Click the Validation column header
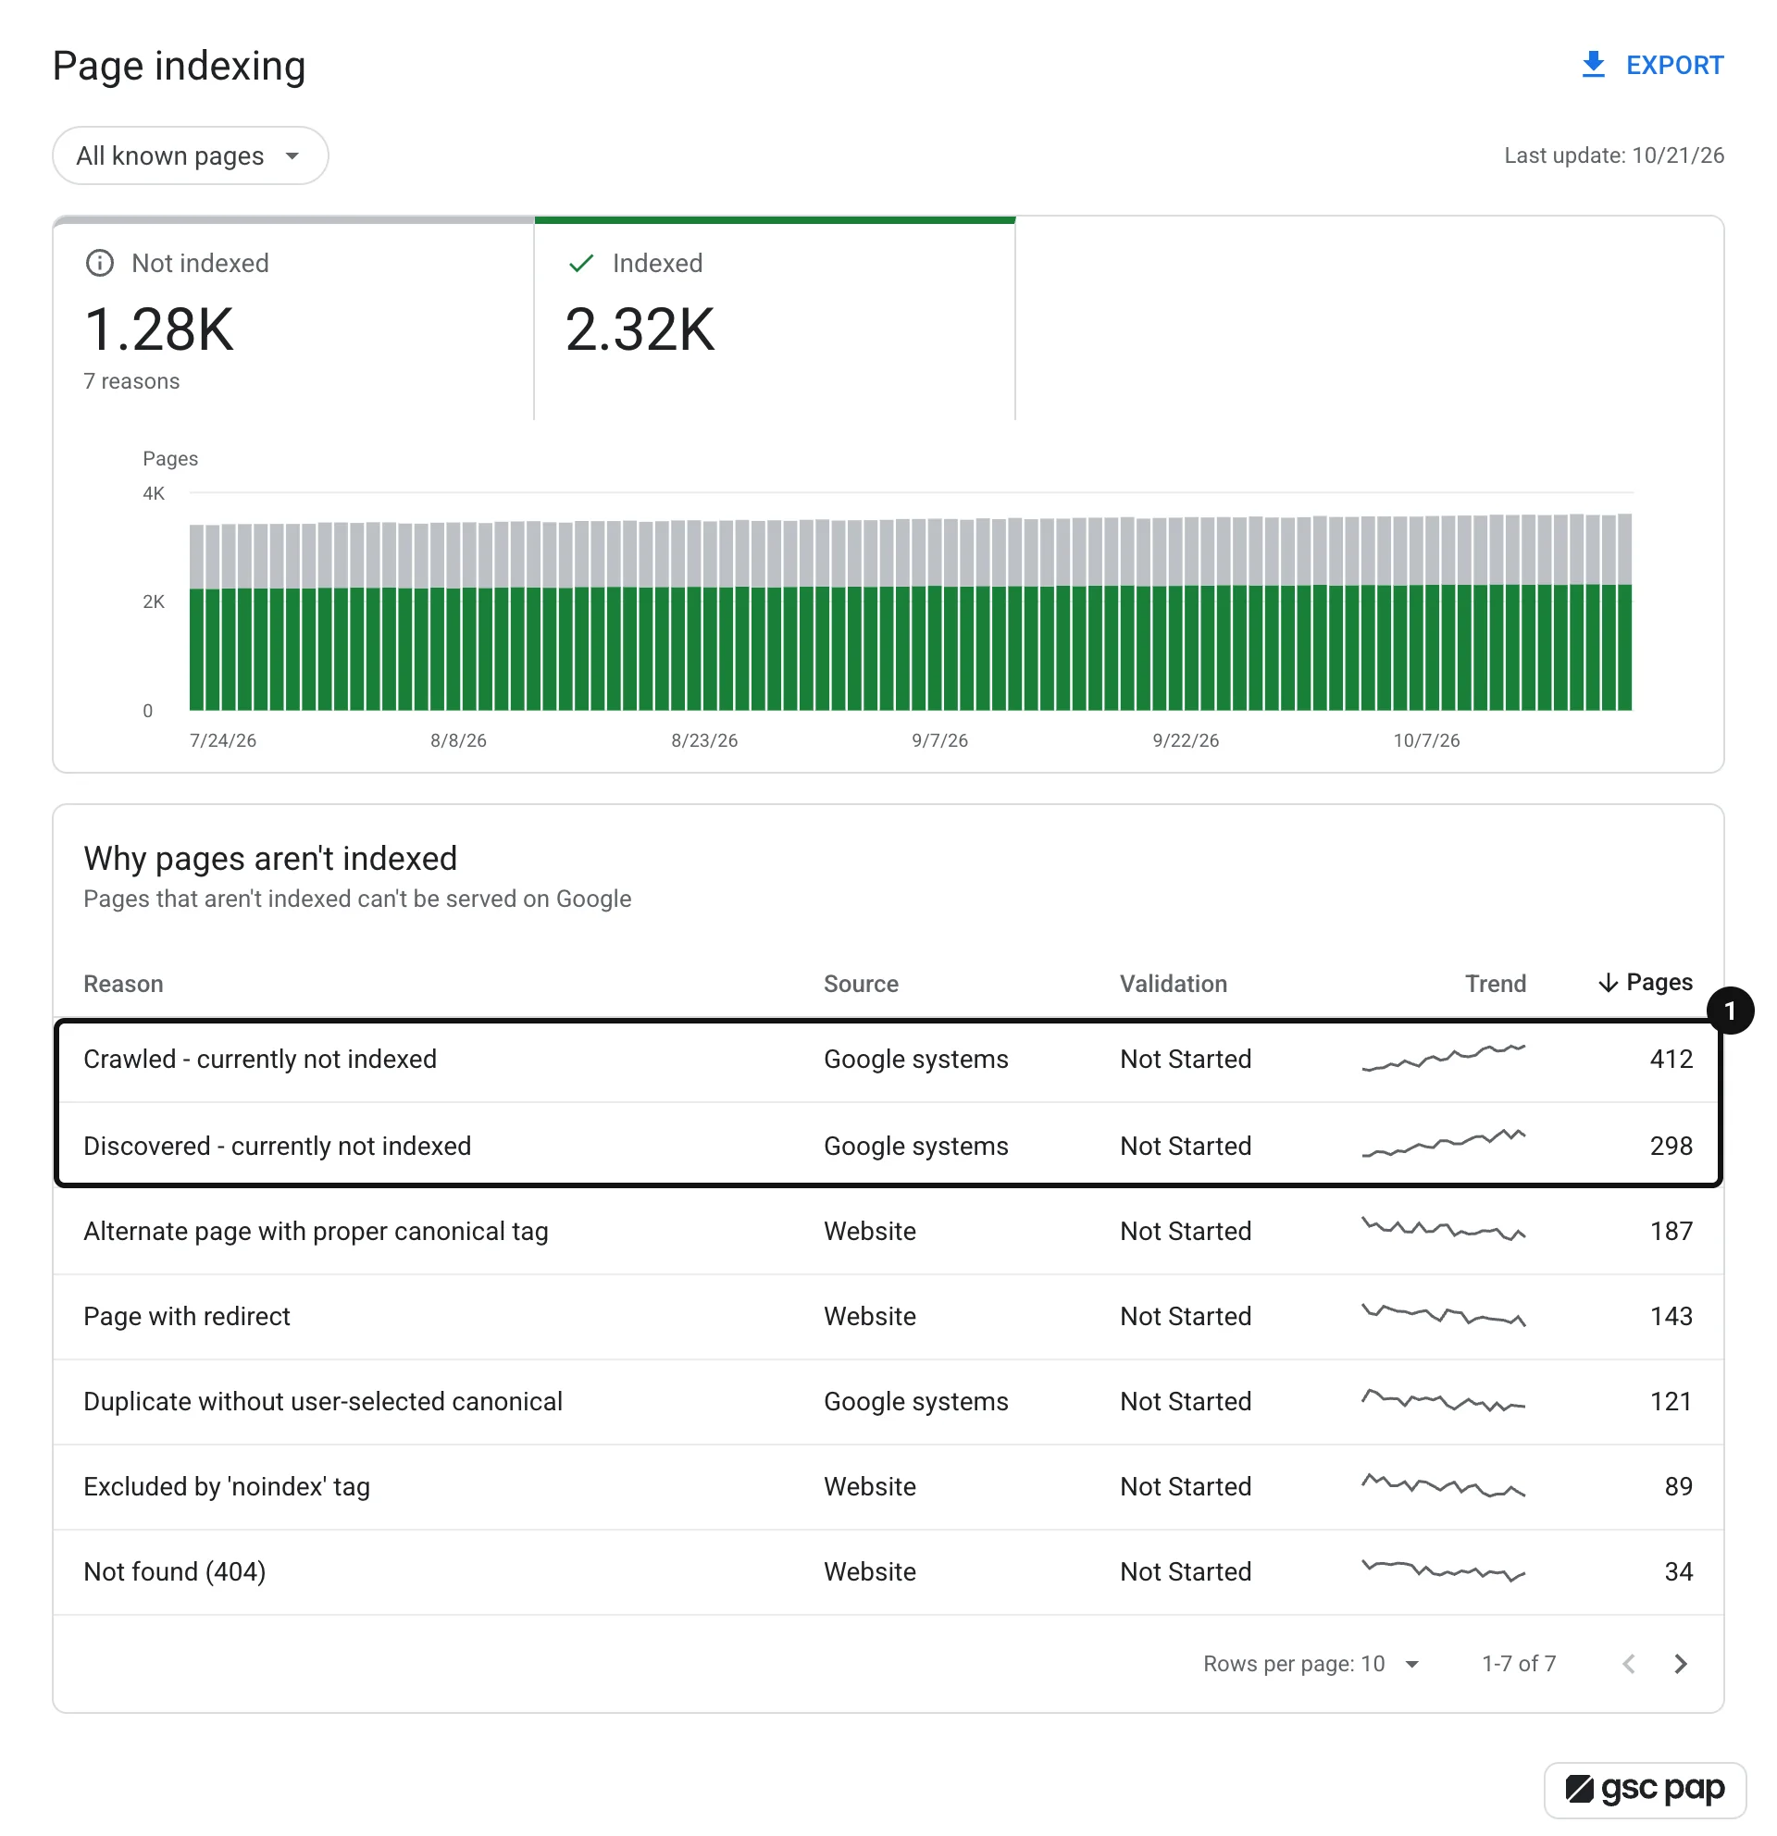1777x1836 pixels. click(1173, 984)
